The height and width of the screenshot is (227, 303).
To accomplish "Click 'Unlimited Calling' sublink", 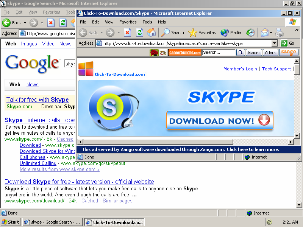I will pos(38,163).
